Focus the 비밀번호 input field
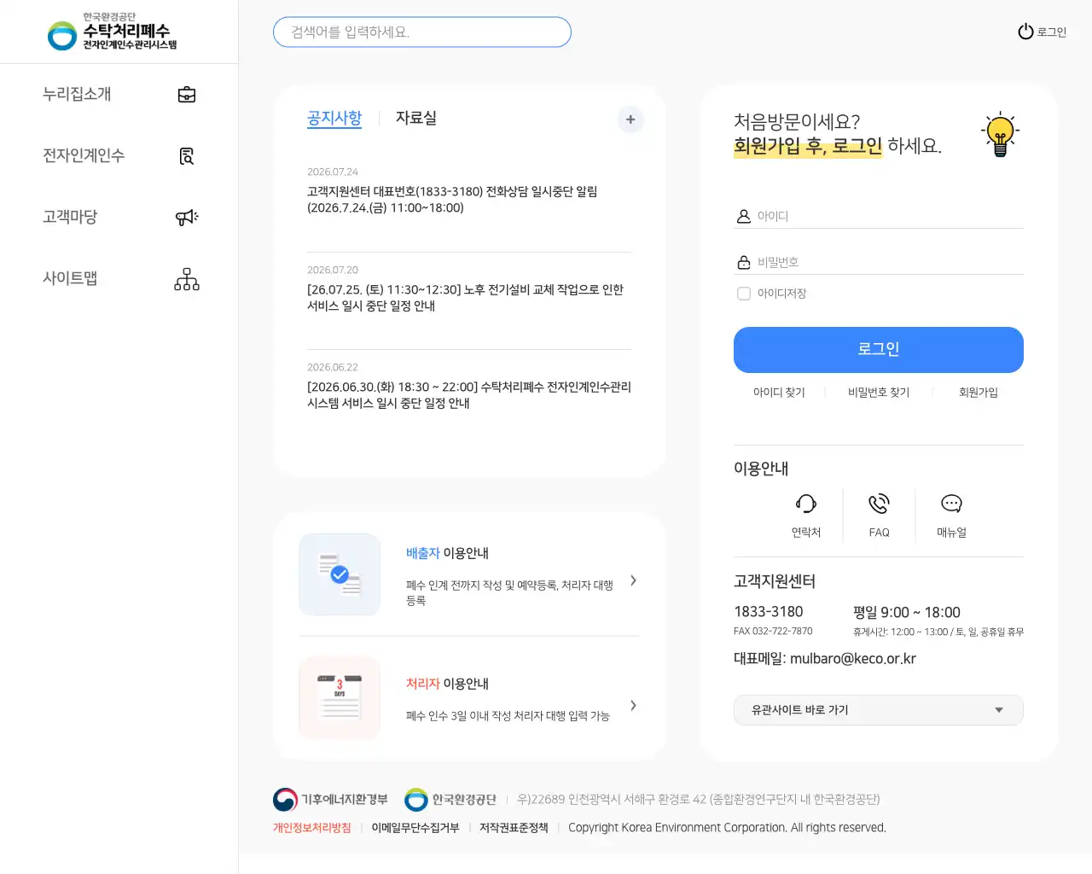Screen dimensions: 1092x874 point(879,262)
